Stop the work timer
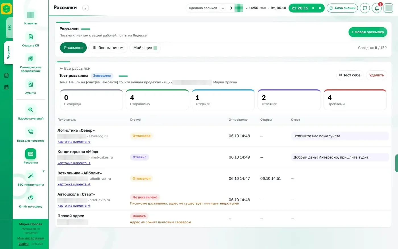The image size is (398, 249). (x=320, y=8)
